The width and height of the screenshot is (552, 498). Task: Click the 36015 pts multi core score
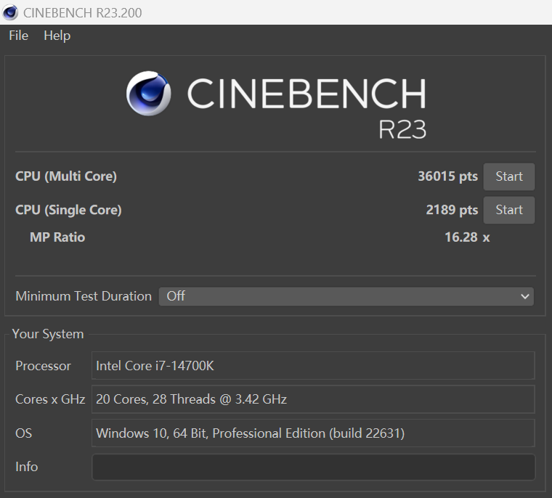pos(447,176)
